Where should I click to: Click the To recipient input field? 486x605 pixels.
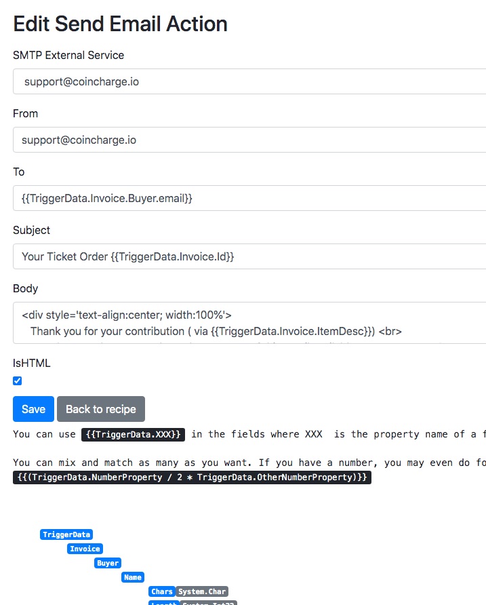pos(249,198)
